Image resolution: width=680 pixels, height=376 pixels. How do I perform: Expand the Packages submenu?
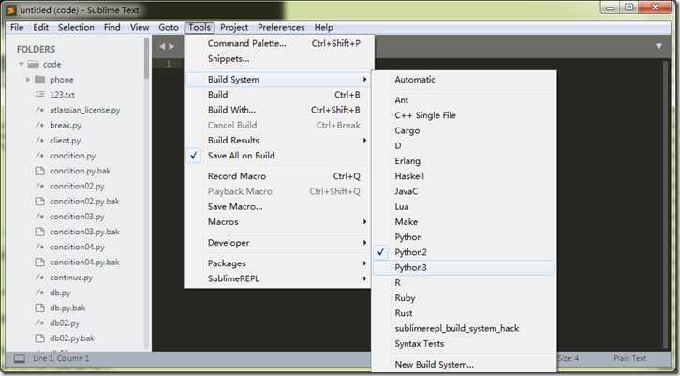pos(277,263)
